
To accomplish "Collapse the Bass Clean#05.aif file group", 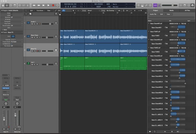I will [149, 56].
